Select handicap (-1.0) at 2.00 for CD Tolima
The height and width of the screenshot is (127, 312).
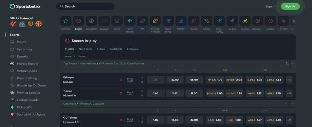click(x=215, y=120)
